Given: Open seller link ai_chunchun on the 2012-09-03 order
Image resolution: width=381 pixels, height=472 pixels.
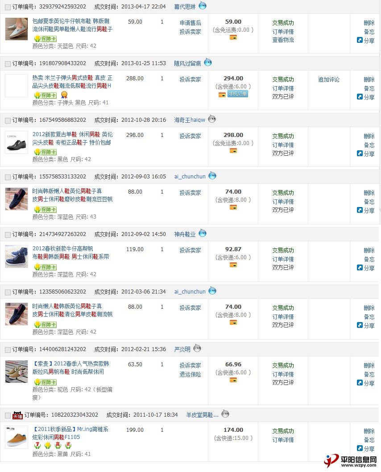Looking at the screenshot, I should [190, 176].
